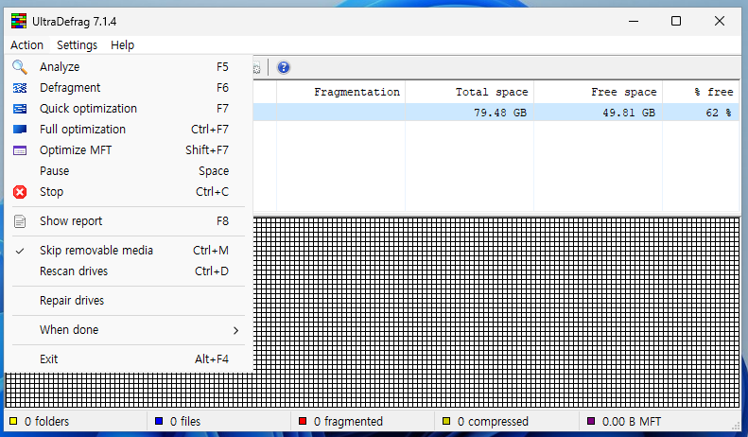Click the UltraDefrag 7.1.4 window title
This screenshot has width=748, height=437.
coord(75,22)
